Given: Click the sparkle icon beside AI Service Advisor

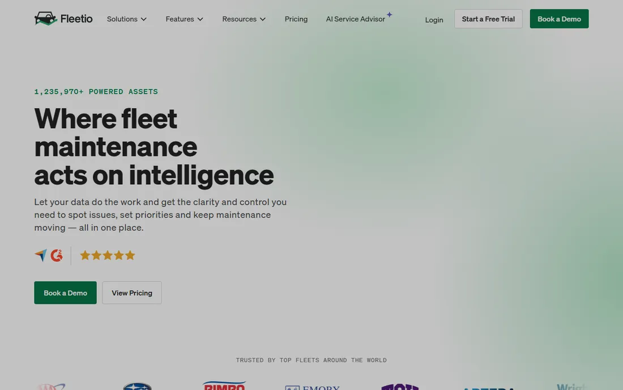Looking at the screenshot, I should (x=390, y=15).
